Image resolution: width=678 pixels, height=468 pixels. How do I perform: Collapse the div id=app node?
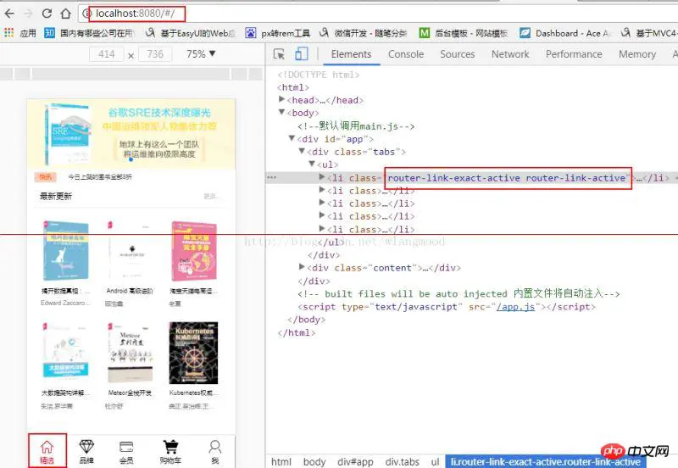point(292,138)
